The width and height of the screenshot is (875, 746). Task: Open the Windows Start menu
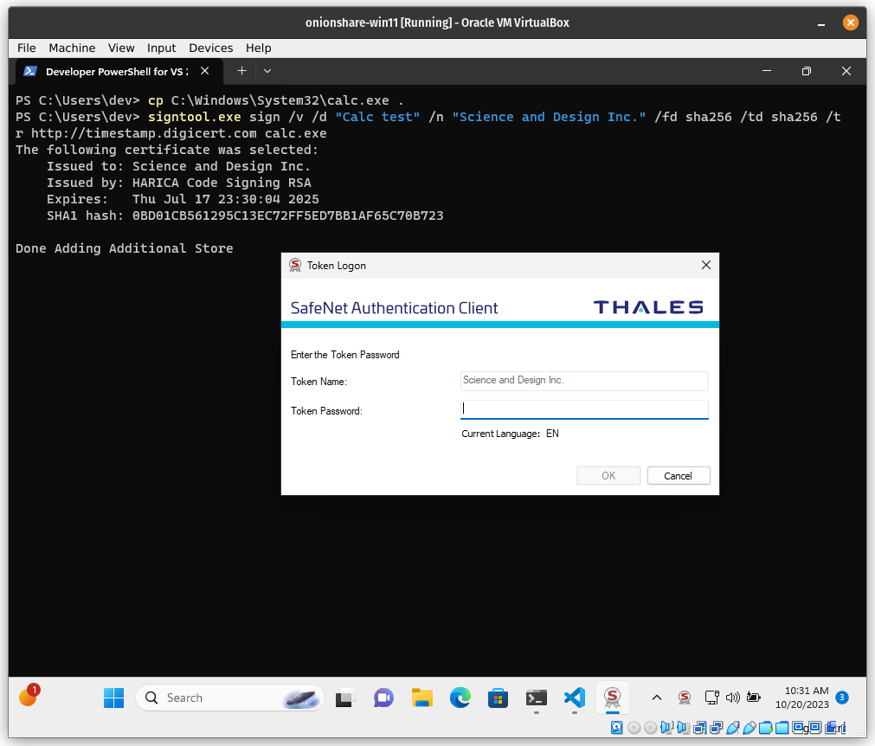(x=114, y=698)
